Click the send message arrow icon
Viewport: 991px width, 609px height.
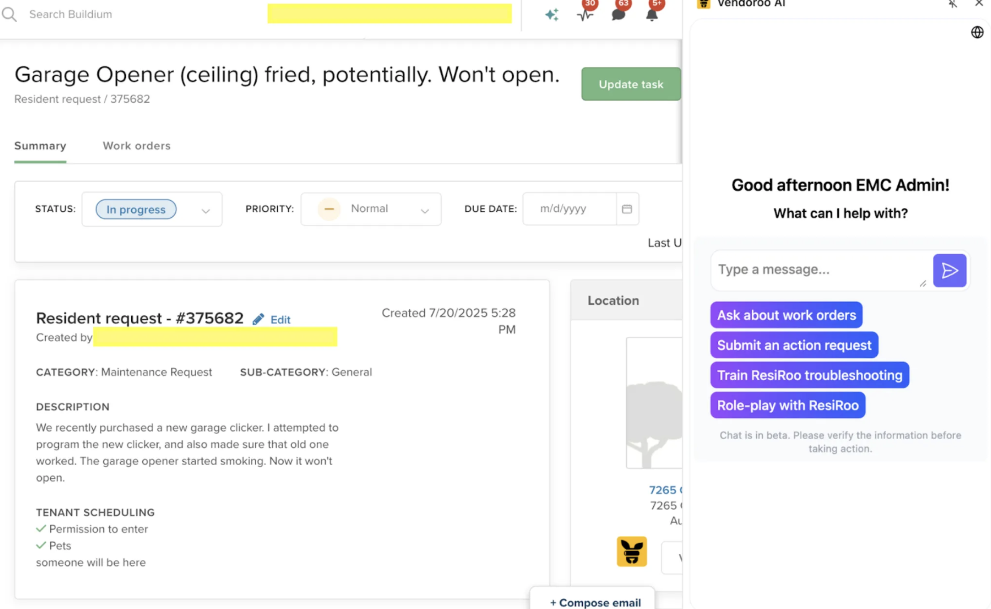[949, 270]
